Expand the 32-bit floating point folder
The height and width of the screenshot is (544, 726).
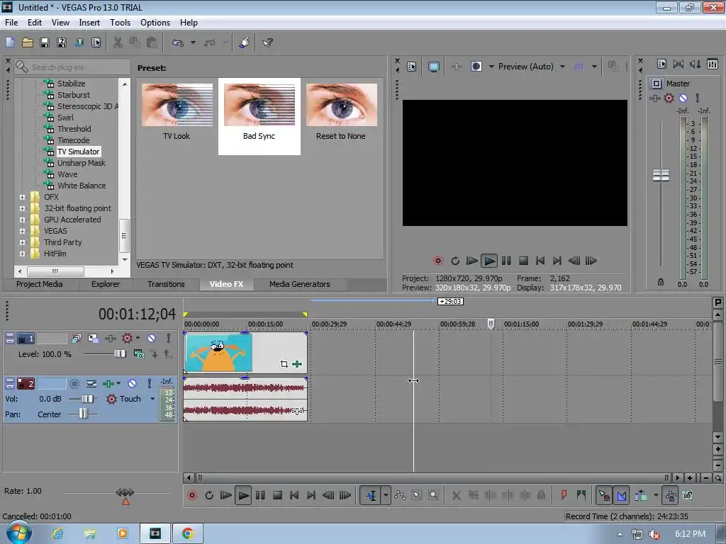(x=22, y=209)
